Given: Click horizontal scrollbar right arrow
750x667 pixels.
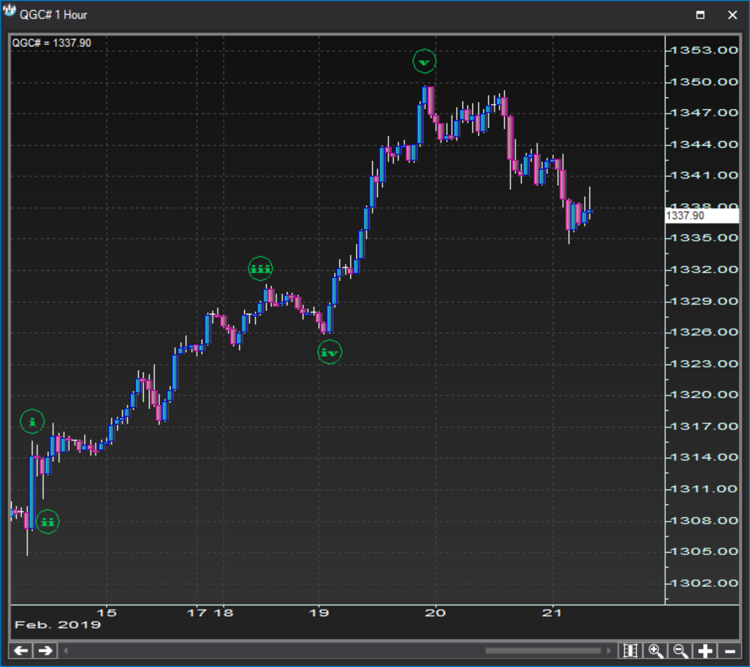Looking at the screenshot, I should click(609, 650).
